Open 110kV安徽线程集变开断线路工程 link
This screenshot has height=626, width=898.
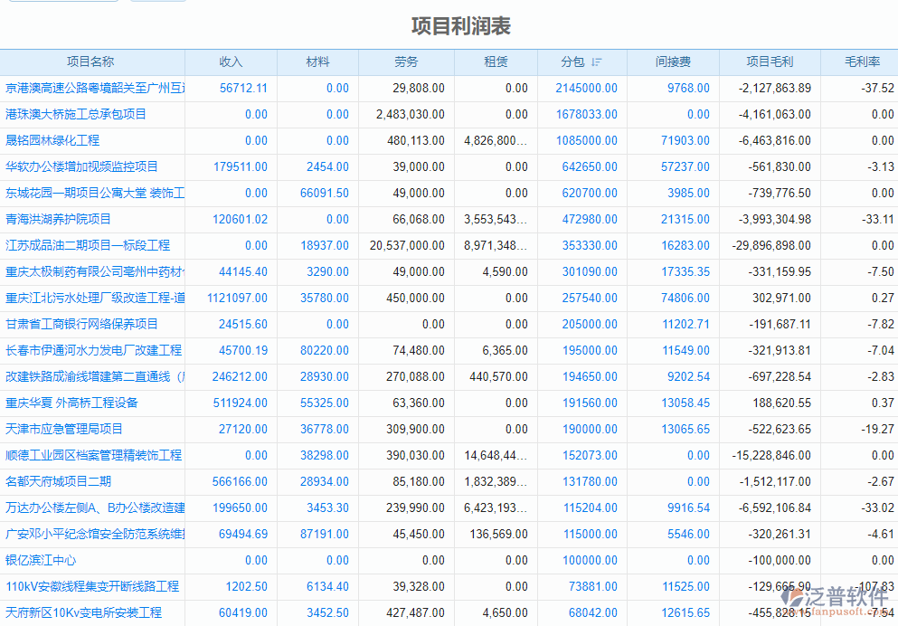point(90,587)
